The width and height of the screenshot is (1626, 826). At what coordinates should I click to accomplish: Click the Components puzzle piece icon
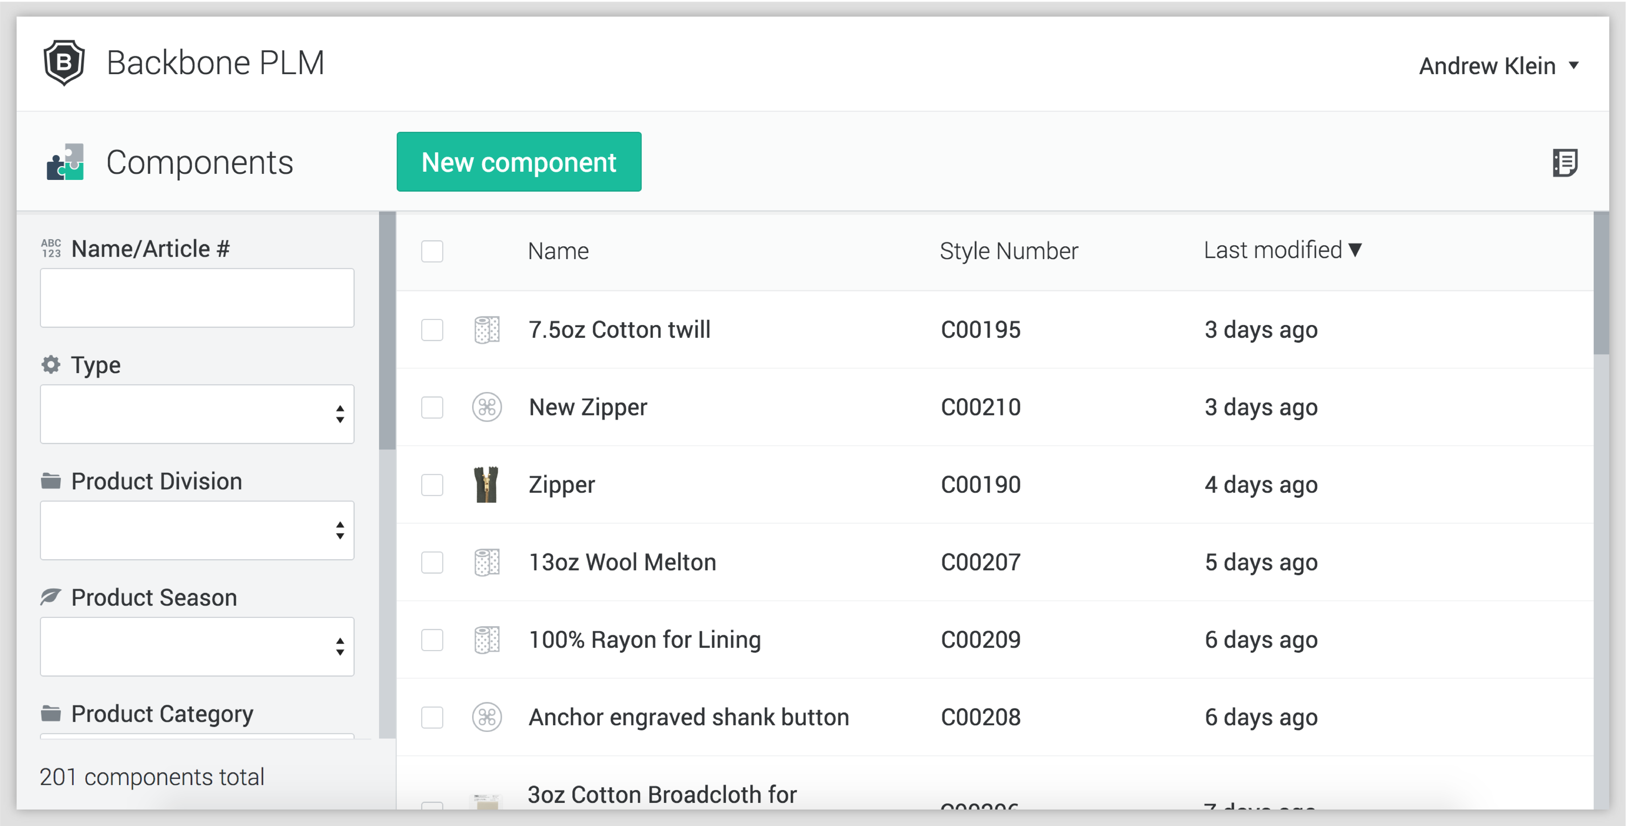65,162
